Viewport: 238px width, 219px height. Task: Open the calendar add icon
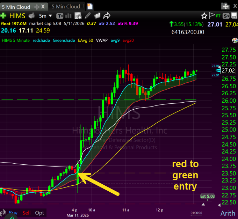pyautogui.click(x=78, y=16)
